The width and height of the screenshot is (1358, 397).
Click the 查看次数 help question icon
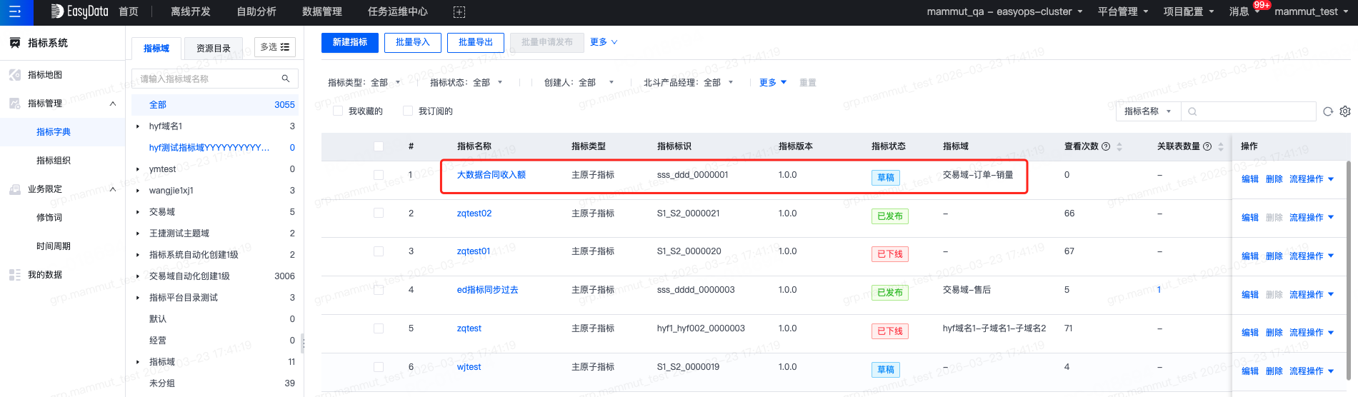click(1106, 146)
